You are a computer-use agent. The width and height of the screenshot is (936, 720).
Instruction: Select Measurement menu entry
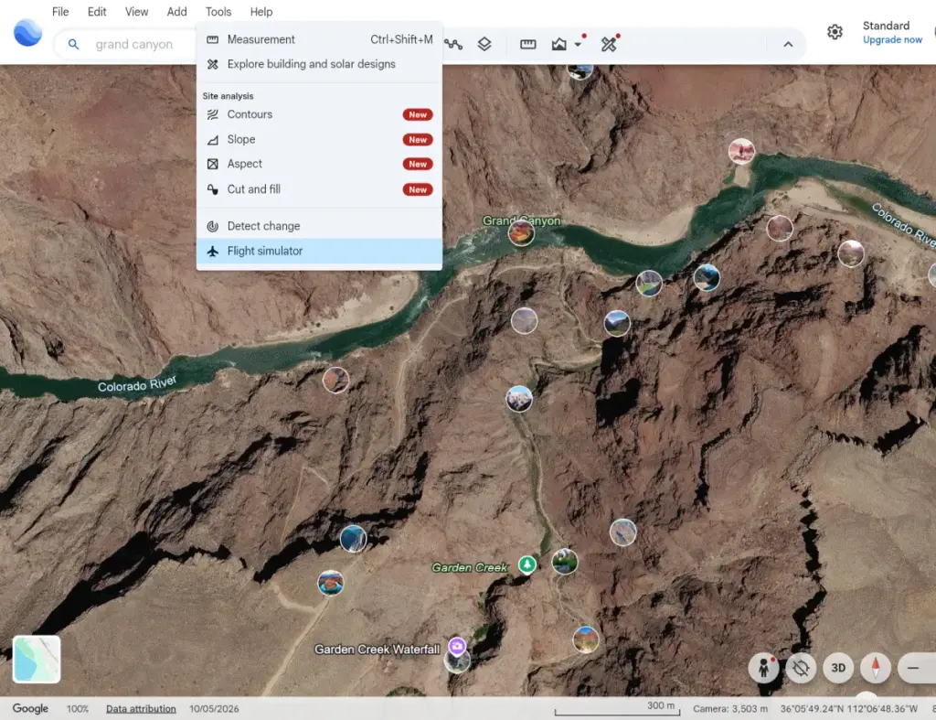tap(319, 39)
